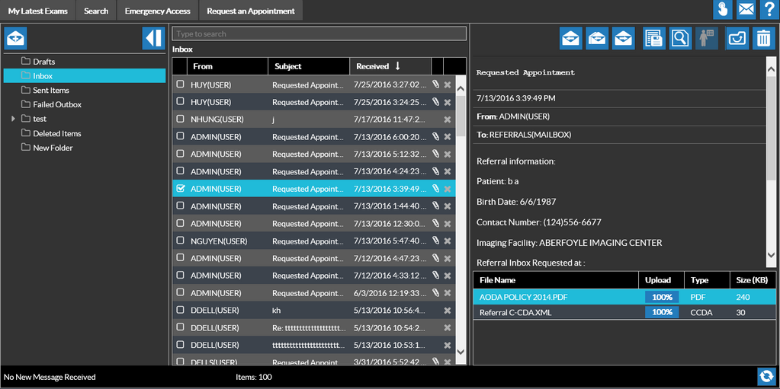Click the Reply envelope icon
780x389 pixels.
click(571, 38)
